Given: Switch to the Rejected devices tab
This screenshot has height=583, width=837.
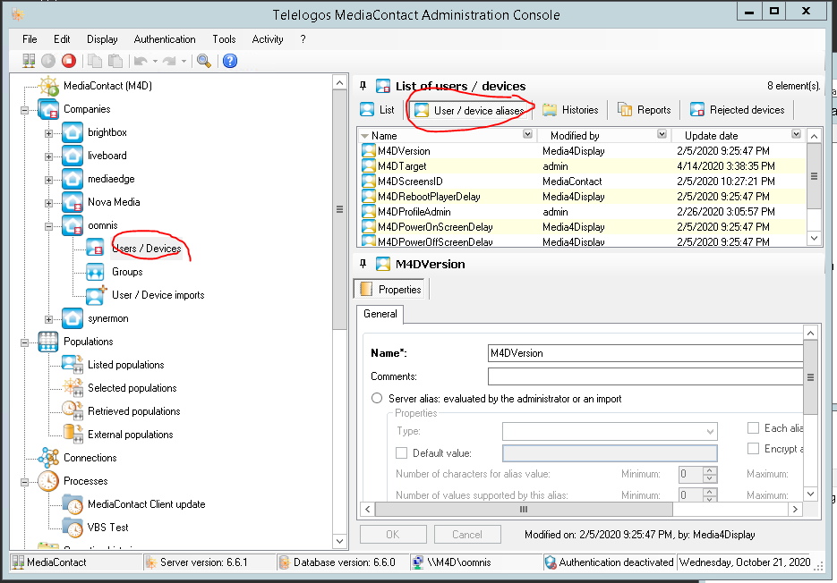Looking at the screenshot, I should (x=737, y=110).
